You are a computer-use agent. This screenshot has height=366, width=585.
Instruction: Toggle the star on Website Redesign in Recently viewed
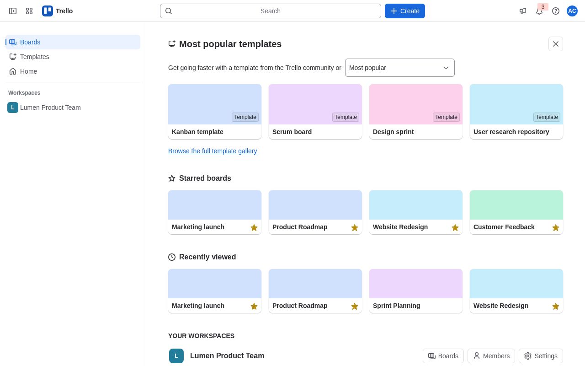tap(556, 306)
